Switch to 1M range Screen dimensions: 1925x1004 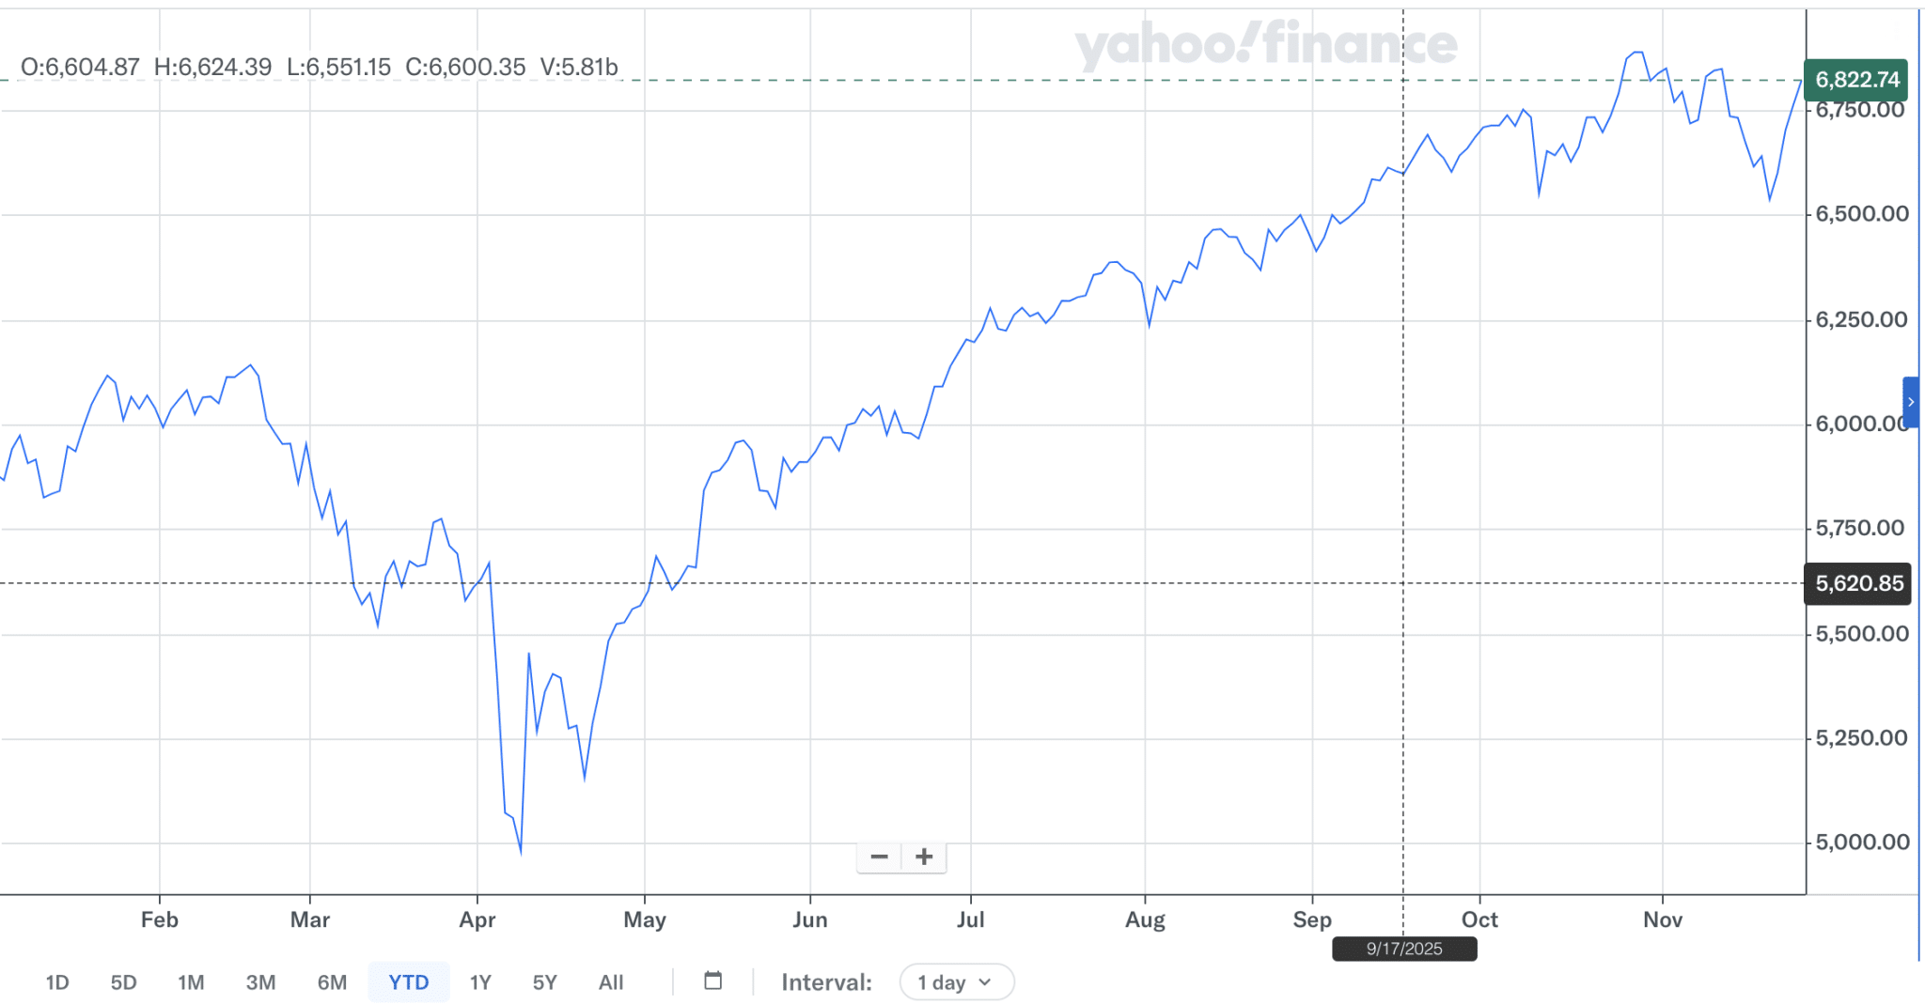tap(191, 982)
